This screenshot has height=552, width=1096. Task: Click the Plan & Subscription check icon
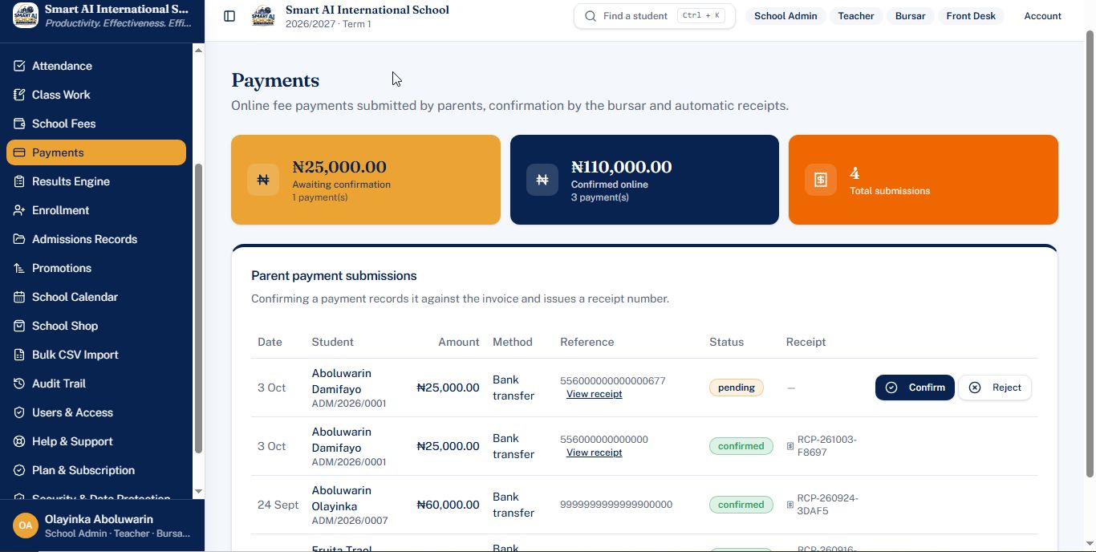click(x=19, y=470)
